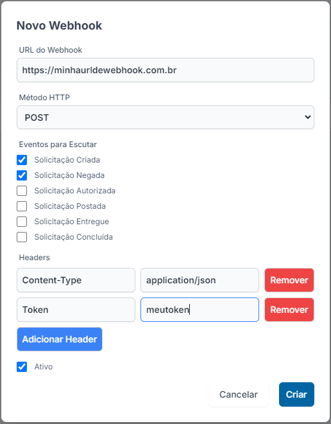Click the Adicionar Header button
Image resolution: width=331 pixels, height=424 pixels.
point(60,339)
